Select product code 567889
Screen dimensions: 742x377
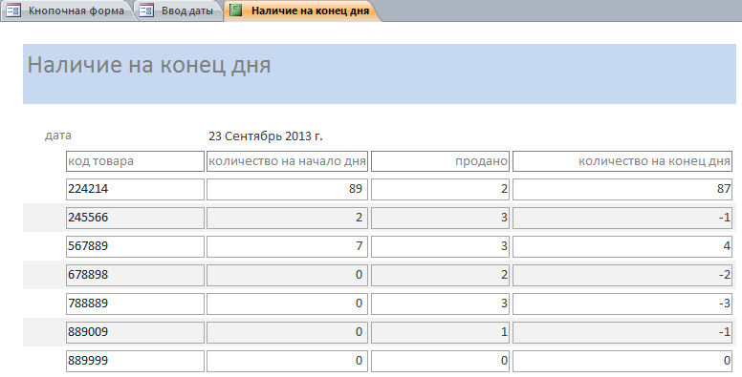click(136, 246)
